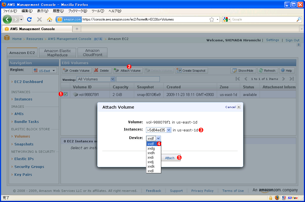Click the Show/Hide columns button
Image resolution: width=305 pixels, height=202 pixels.
[243, 70]
